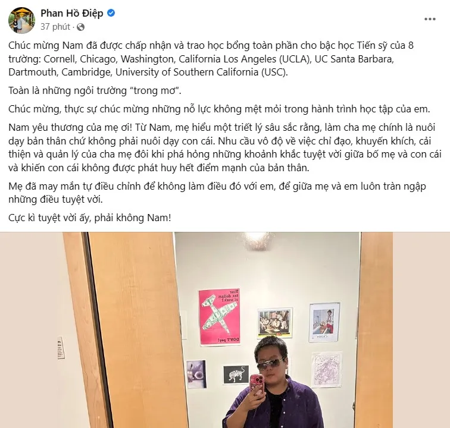This screenshot has height=428, width=450.
Task: Click the wall switch panel at left
Action: click(61, 348)
